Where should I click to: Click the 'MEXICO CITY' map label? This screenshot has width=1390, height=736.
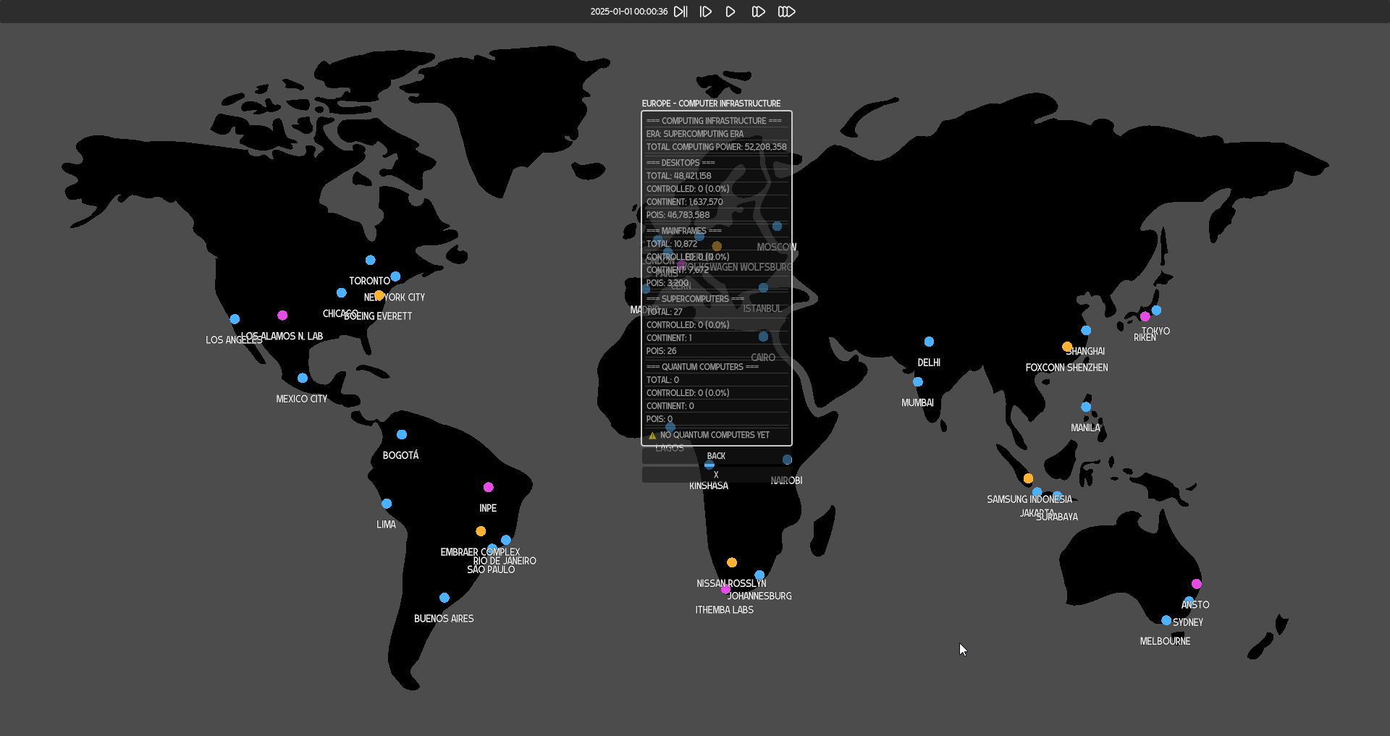[x=301, y=399]
